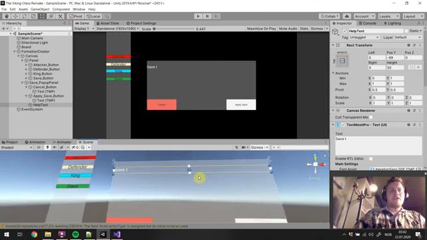Collapse the Canvas object

[19, 56]
